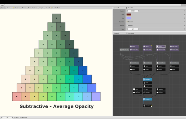Open the End color swatch

click(129, 18)
